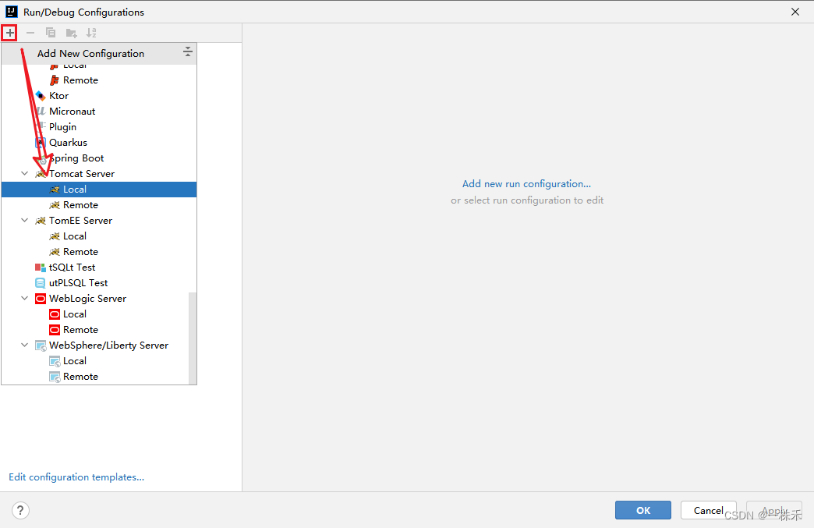Click the Copy Configuration toolbar icon
The image size is (814, 528).
tap(51, 33)
